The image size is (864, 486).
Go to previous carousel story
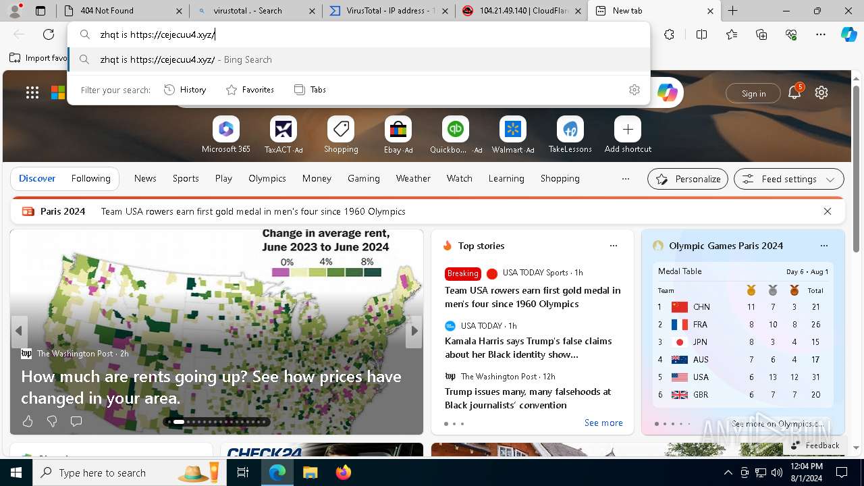(x=19, y=331)
